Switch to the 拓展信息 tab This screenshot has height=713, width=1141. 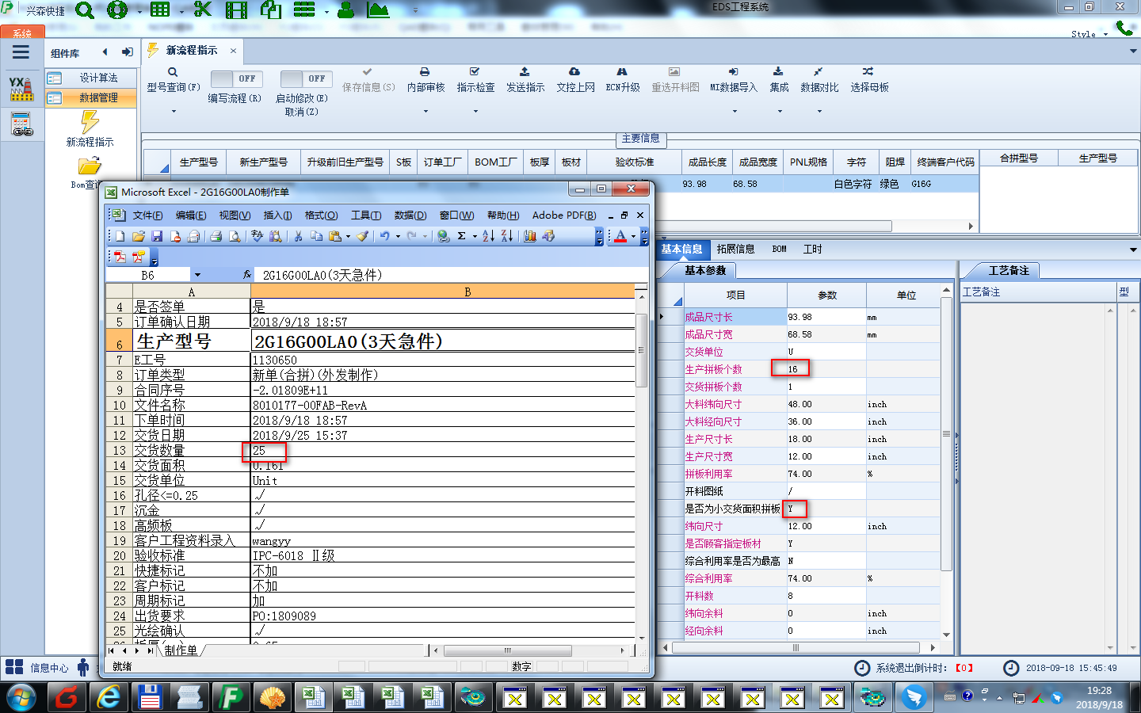[x=735, y=249]
